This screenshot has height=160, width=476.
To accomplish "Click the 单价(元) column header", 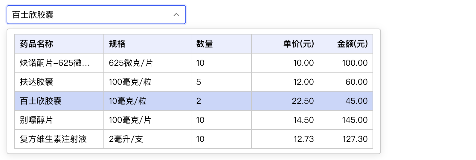I will [285, 44].
